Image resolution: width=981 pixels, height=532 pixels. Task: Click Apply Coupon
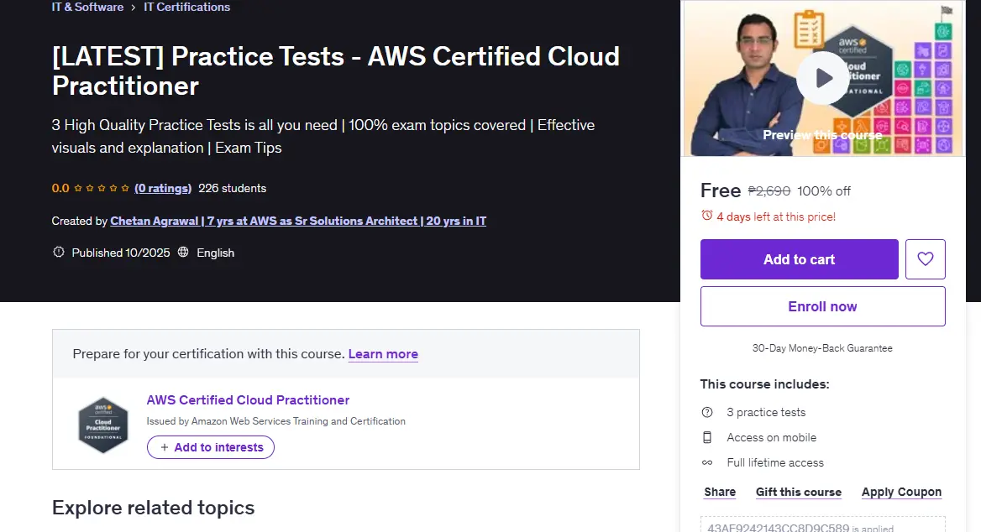[x=901, y=492]
